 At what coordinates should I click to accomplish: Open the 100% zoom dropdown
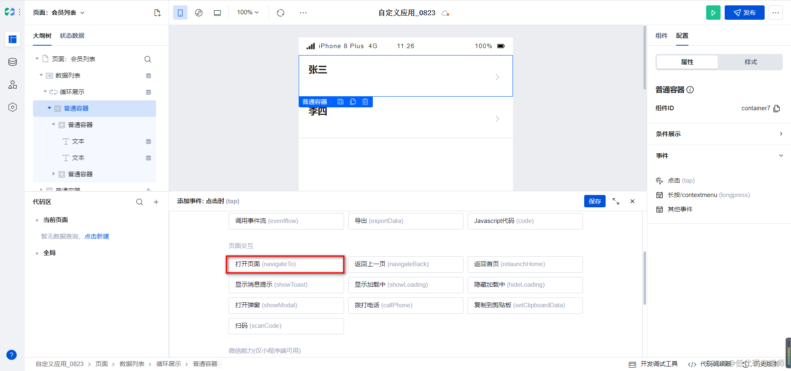(x=248, y=12)
